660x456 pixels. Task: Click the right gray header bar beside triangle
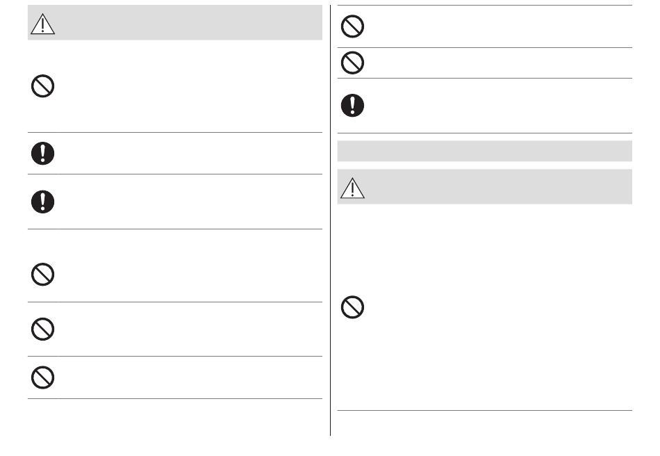point(485,187)
